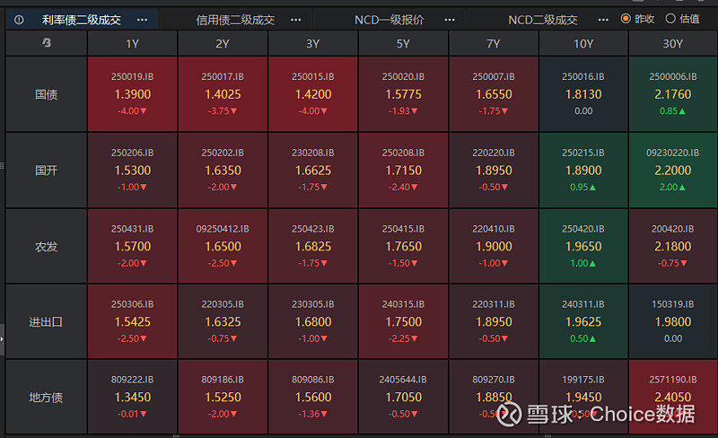
Task: Select the 进出口 row label
Action: [x=46, y=321]
